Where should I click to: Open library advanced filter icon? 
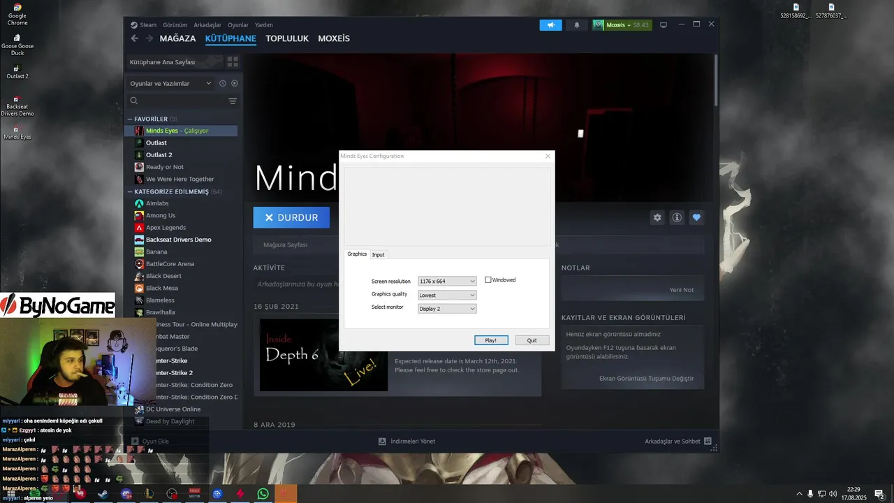(233, 101)
